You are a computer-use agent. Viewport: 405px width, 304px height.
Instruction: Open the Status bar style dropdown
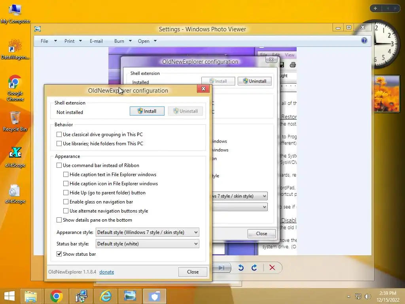click(147, 244)
